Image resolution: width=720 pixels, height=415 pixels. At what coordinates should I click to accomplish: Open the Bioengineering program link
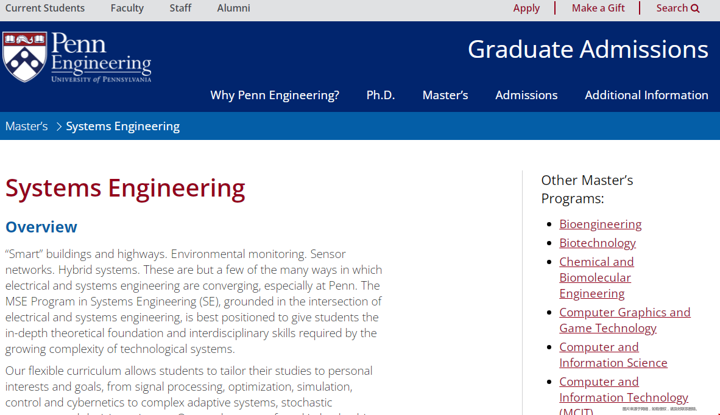tap(600, 225)
